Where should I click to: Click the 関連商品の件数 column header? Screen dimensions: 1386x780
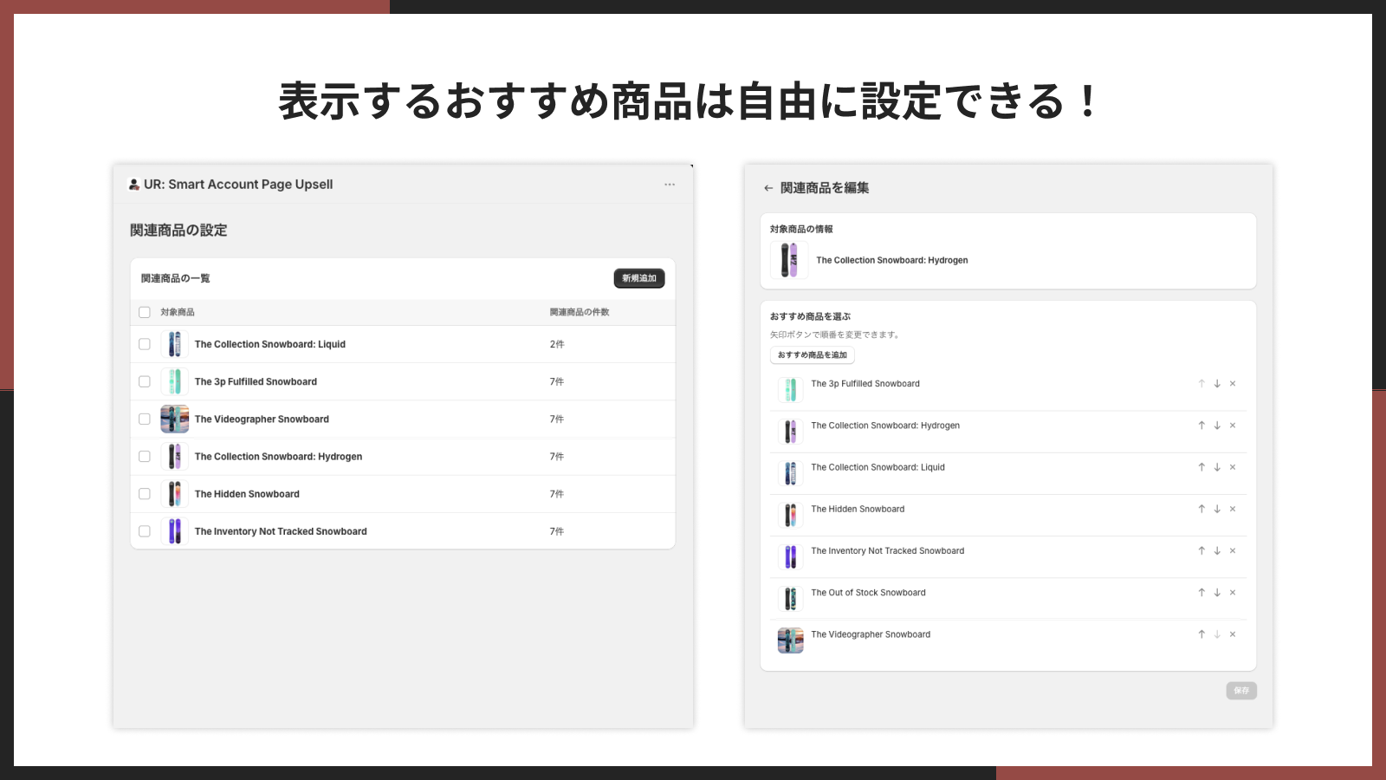point(580,312)
